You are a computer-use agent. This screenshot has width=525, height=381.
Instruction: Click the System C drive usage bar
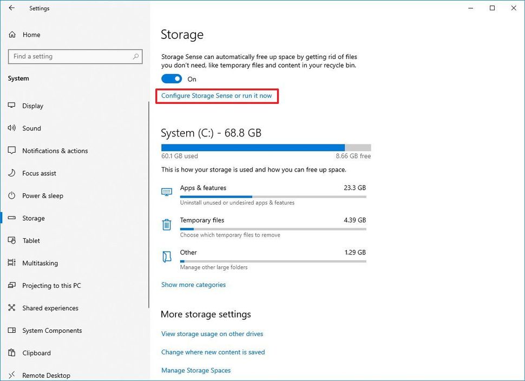[x=265, y=147]
